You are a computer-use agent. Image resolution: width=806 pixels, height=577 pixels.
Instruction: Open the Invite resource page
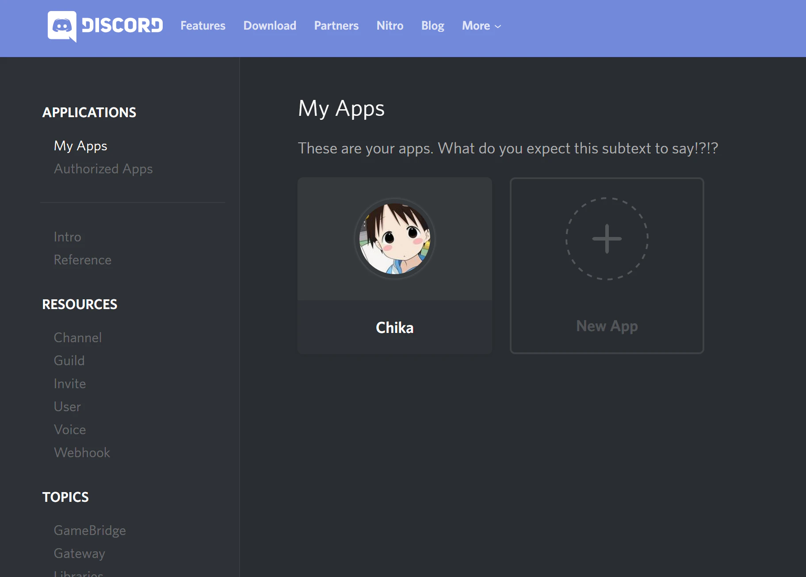point(70,384)
